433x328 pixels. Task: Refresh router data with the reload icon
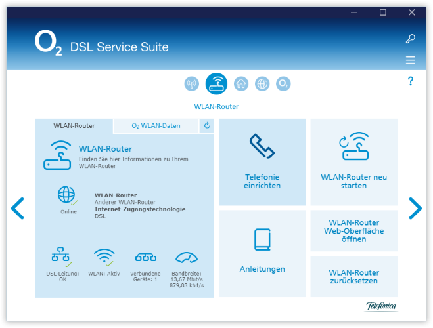pyautogui.click(x=207, y=126)
